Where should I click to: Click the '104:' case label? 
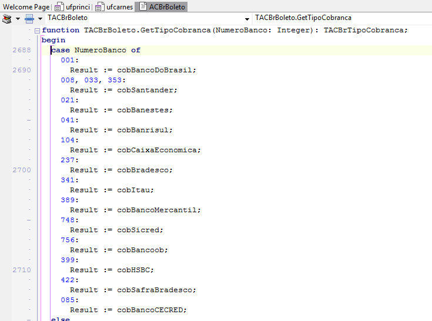tap(70, 140)
